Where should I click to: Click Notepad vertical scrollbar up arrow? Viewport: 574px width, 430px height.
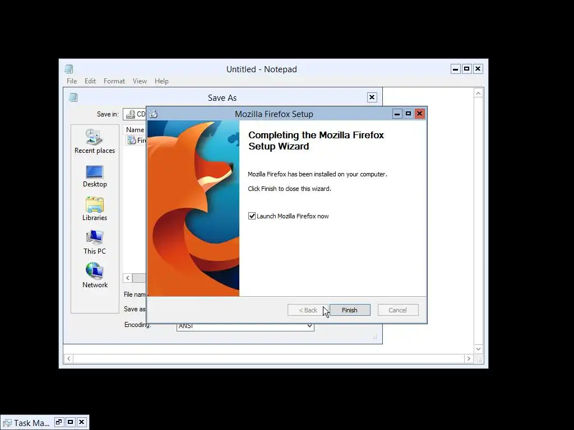[x=479, y=94]
